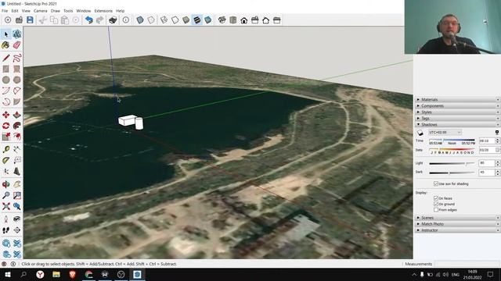Select the Tape Measure tool
The width and height of the screenshot is (501, 281).
point(6,149)
